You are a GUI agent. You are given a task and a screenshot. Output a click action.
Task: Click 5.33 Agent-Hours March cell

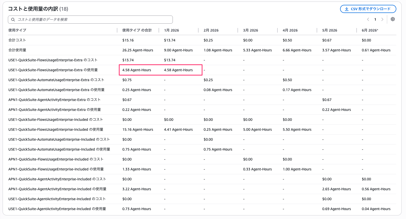click(x=257, y=50)
